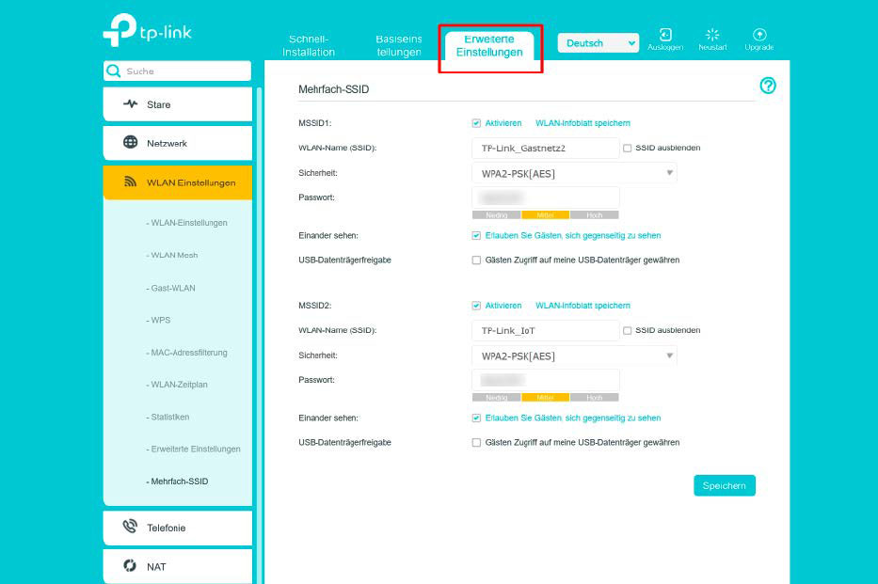Viewport: 878px width, 584px height.
Task: Open the Basiseinstellungen tab
Action: [x=398, y=45]
